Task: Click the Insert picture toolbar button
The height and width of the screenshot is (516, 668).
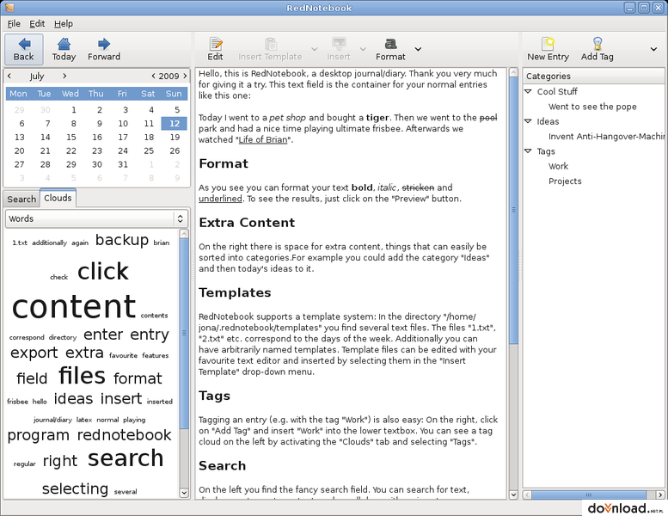Action: coord(339,49)
